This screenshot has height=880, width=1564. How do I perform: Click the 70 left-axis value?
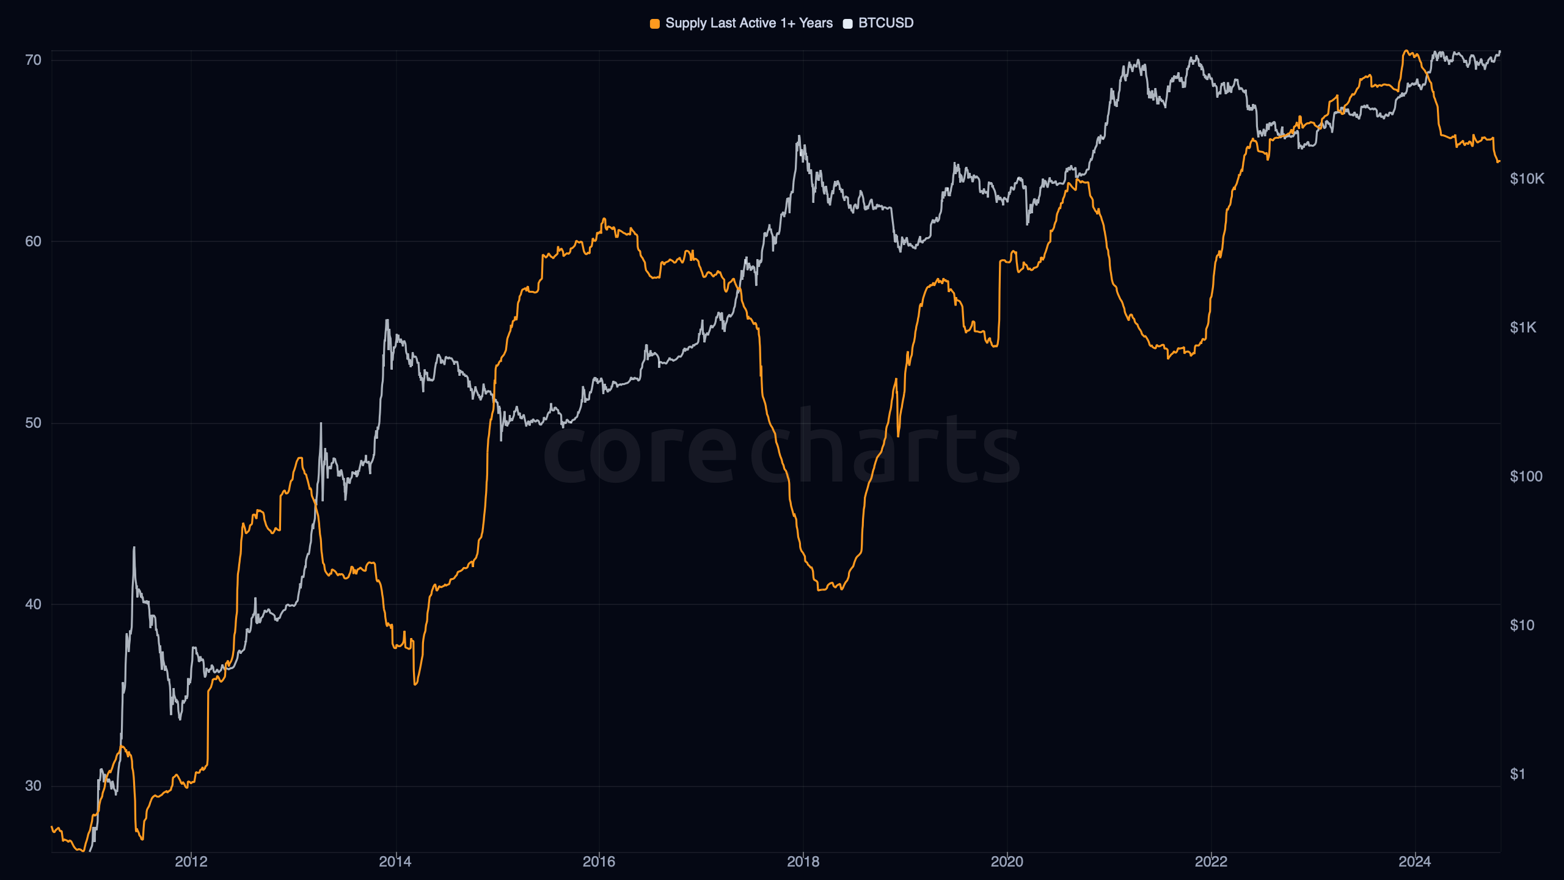33,60
